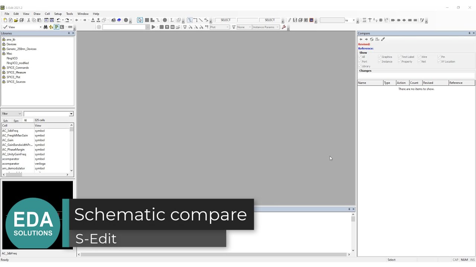
Task: Toggle the Port checkbox
Action: [x=360, y=62]
